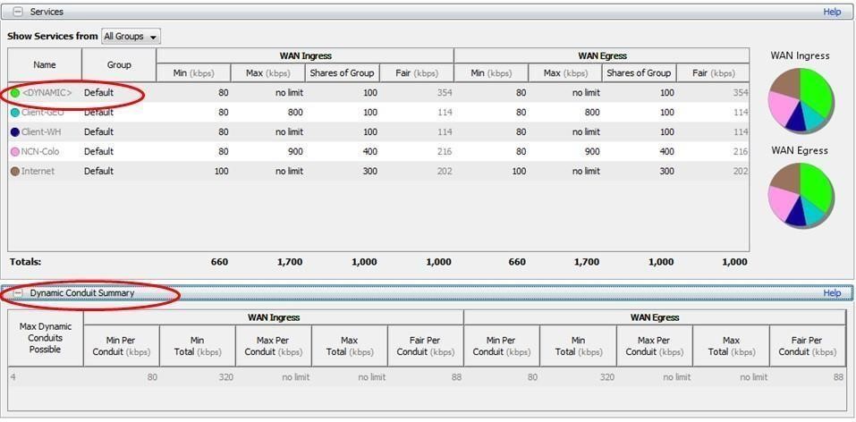
Task: Click the teal Client-GEO color dot
Action: 15,113
